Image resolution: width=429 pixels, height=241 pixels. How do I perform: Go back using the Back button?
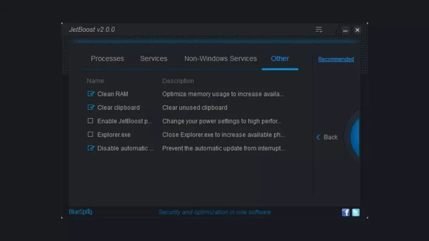(327, 137)
